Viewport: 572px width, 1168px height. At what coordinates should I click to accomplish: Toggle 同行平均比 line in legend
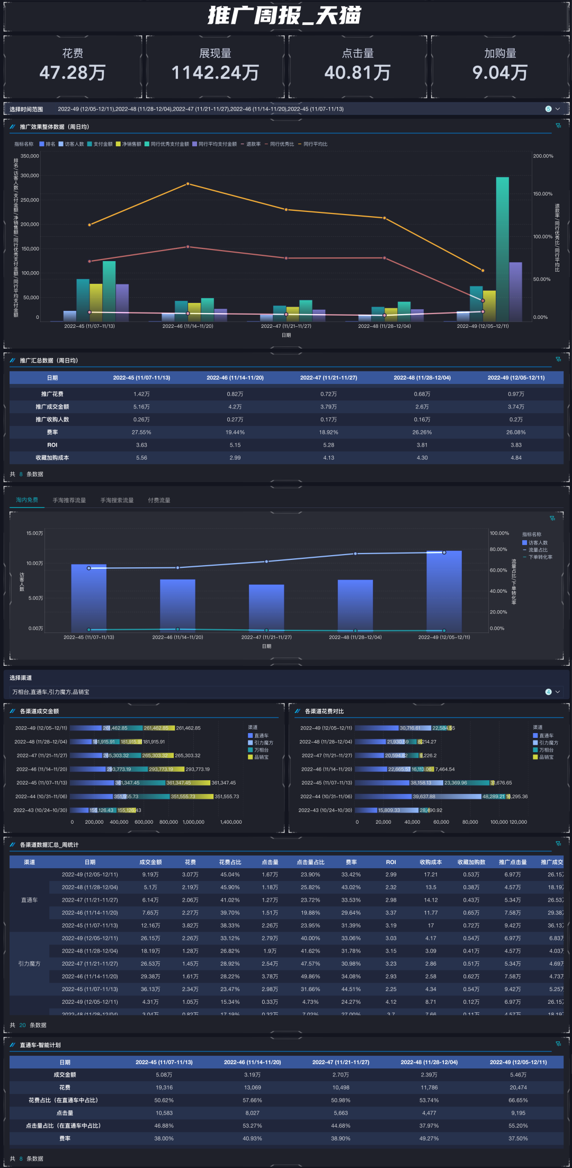[312, 144]
